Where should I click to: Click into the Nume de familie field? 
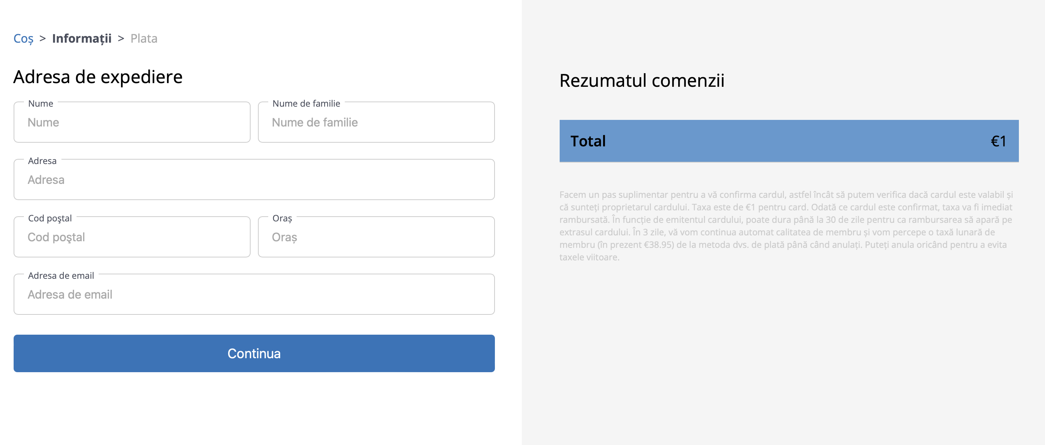(376, 122)
